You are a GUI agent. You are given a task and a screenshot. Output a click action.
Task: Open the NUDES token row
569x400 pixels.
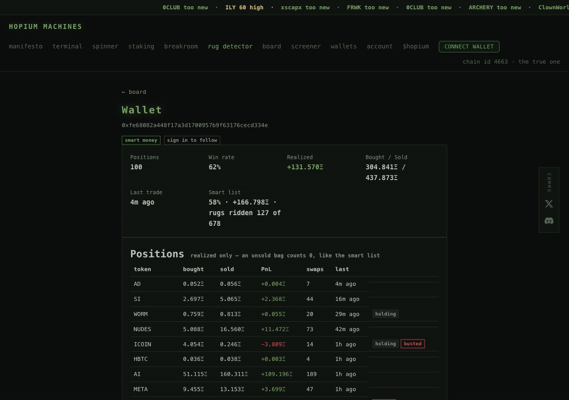coord(284,329)
